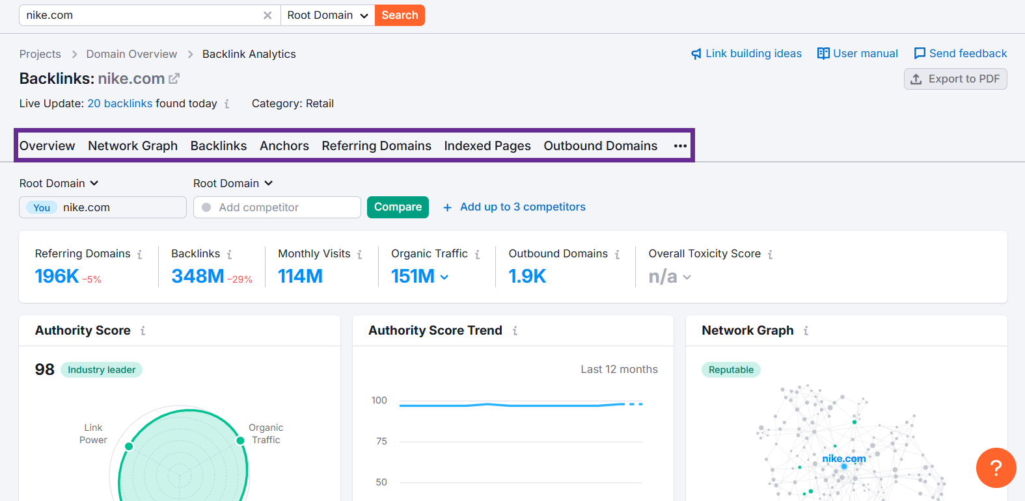Show info for Overall Toxicity Score
Viewport: 1025px width, 501px height.
tap(770, 254)
